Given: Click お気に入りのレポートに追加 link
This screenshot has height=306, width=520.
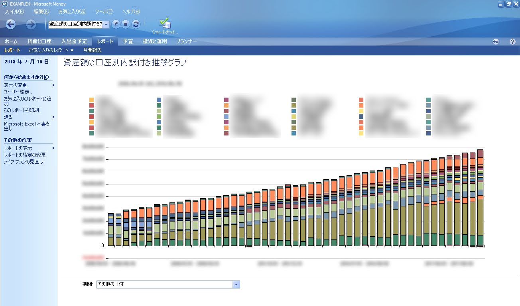Looking at the screenshot, I should [x=28, y=101].
